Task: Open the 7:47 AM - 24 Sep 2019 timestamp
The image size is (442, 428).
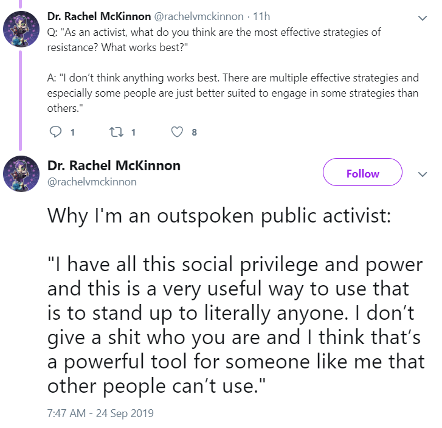Action: pos(100,413)
